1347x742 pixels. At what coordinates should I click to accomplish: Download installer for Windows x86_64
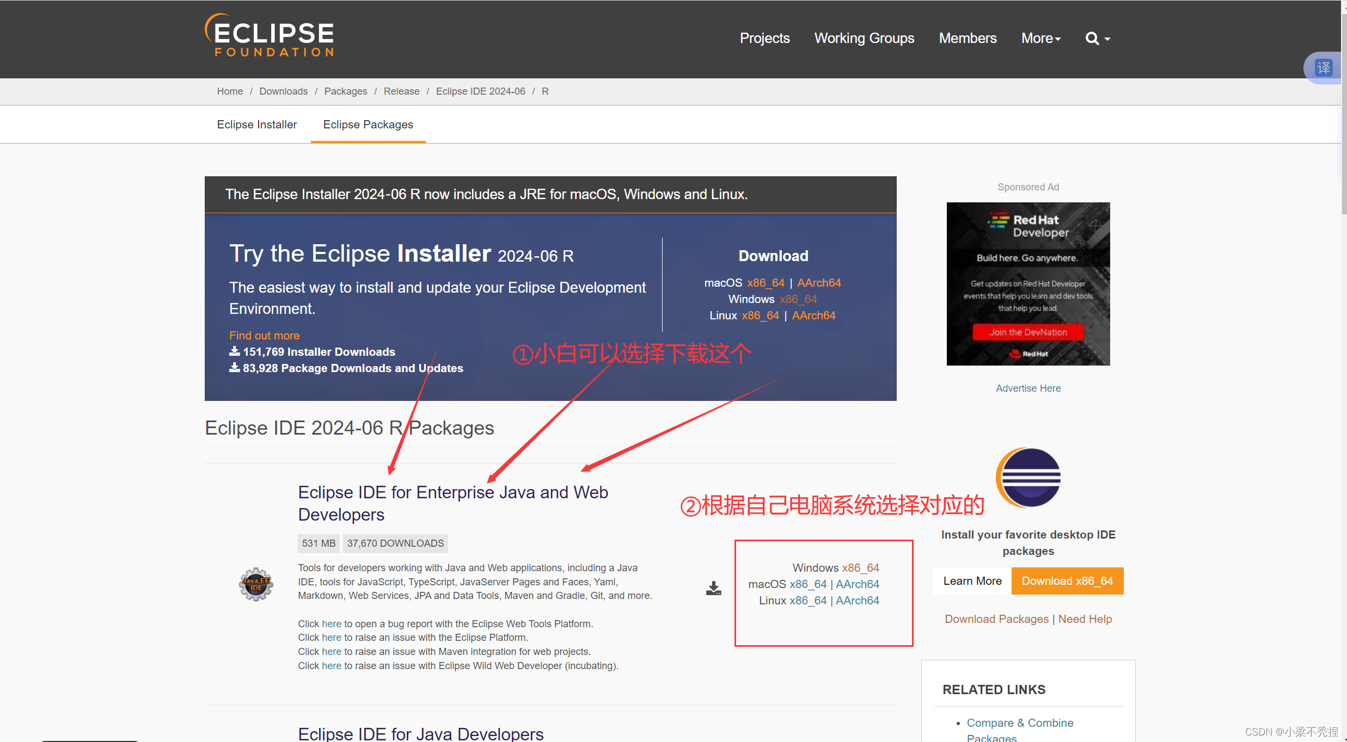(798, 299)
